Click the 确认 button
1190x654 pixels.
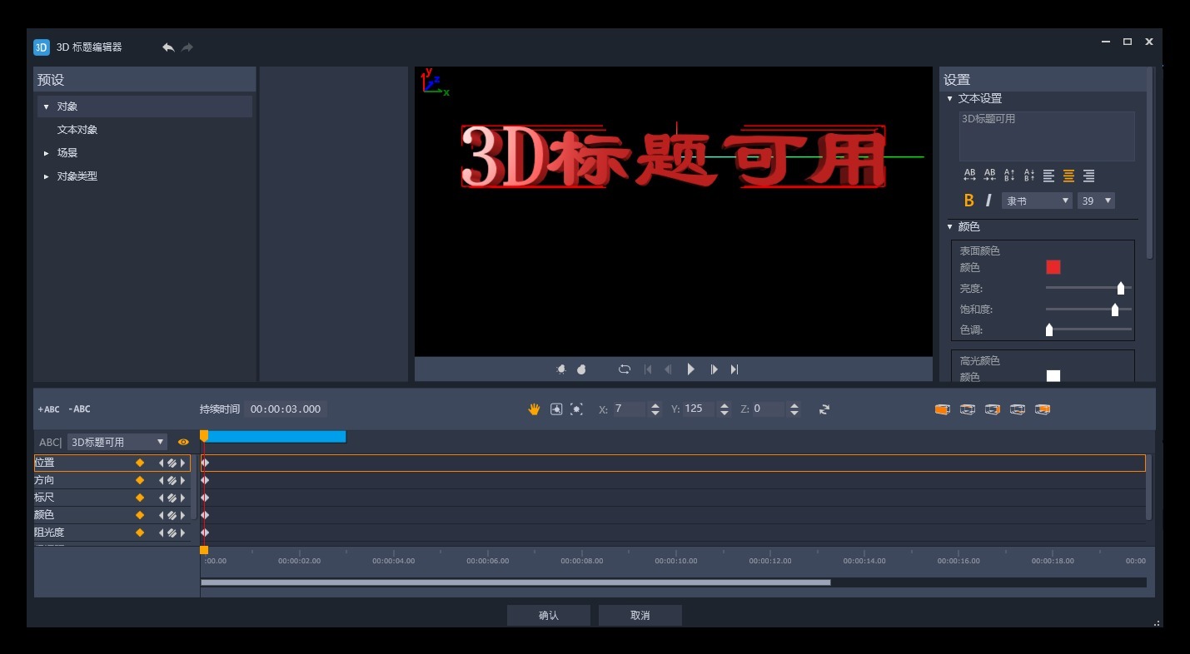[549, 615]
